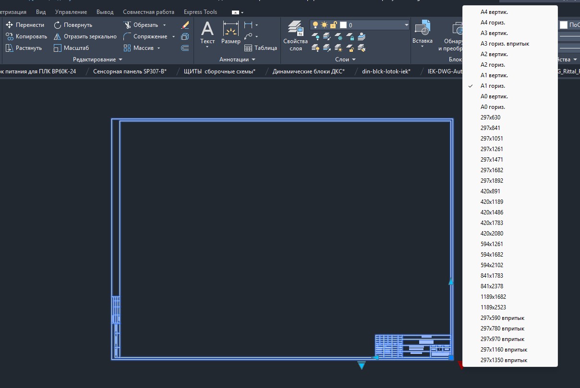The image size is (580, 388).
Task: Open the Обрезать dropdown arrow
Action: tap(164, 25)
